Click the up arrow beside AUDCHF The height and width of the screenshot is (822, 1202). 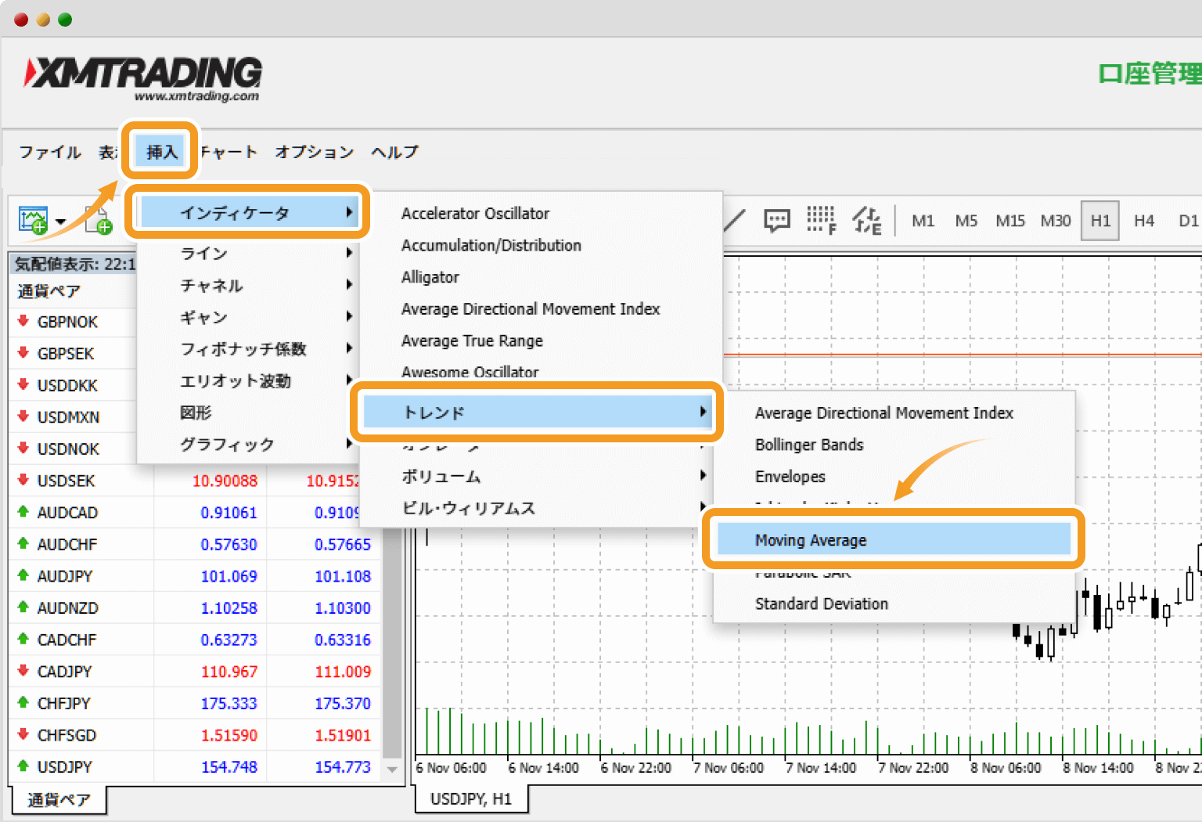(x=23, y=543)
